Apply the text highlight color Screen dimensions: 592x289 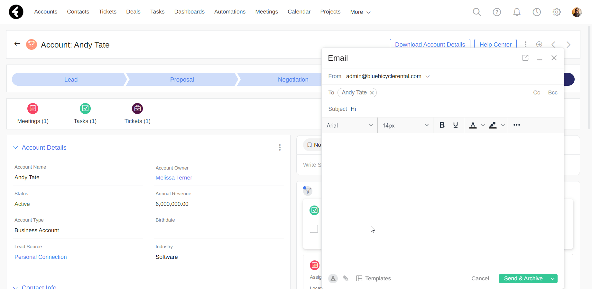click(493, 125)
